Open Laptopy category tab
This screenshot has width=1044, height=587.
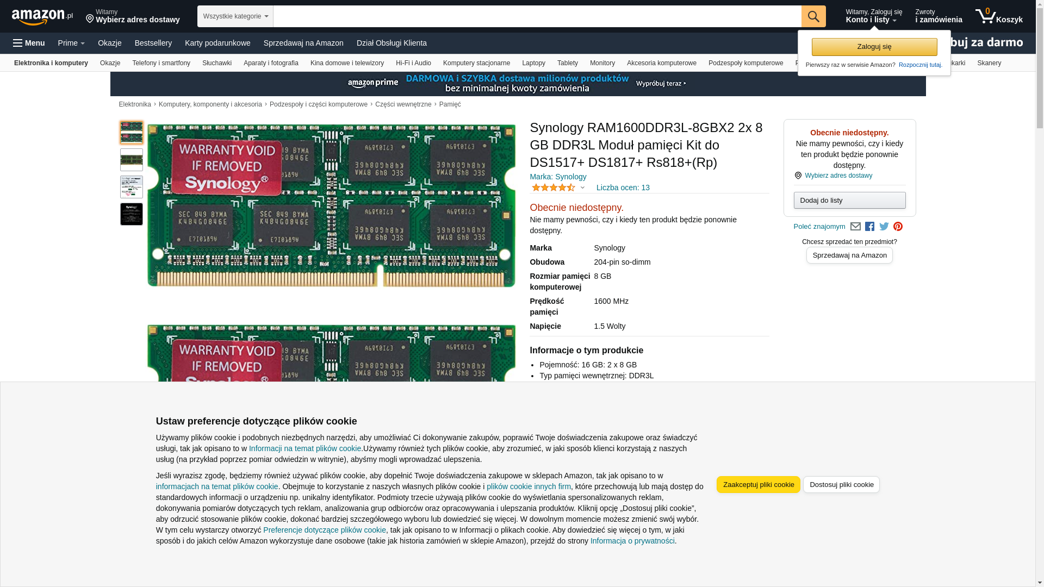[533, 63]
